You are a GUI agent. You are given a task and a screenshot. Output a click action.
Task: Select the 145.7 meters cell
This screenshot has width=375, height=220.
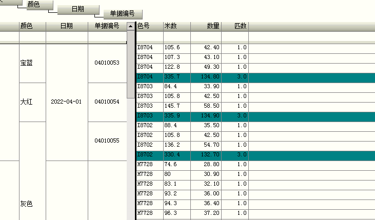177,106
